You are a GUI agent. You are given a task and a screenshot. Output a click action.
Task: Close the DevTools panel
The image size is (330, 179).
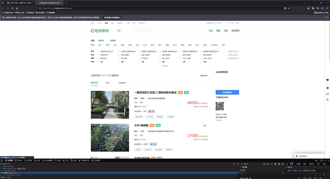point(328,160)
